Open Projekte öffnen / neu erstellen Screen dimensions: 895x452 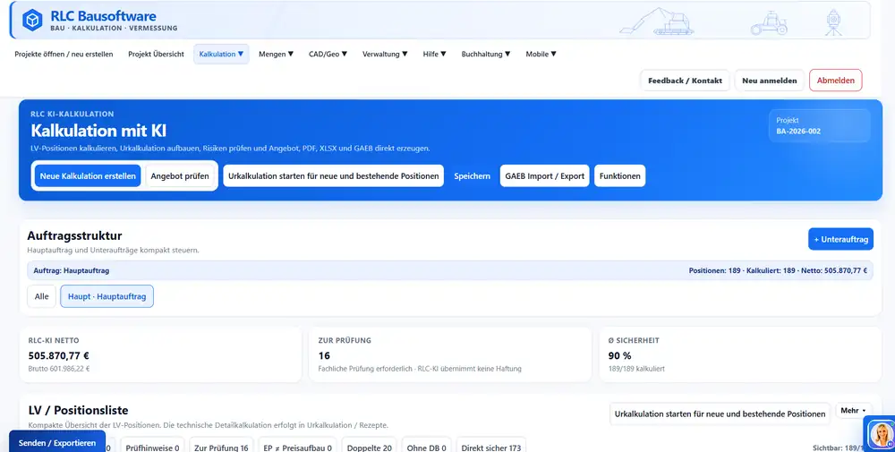[x=64, y=55]
